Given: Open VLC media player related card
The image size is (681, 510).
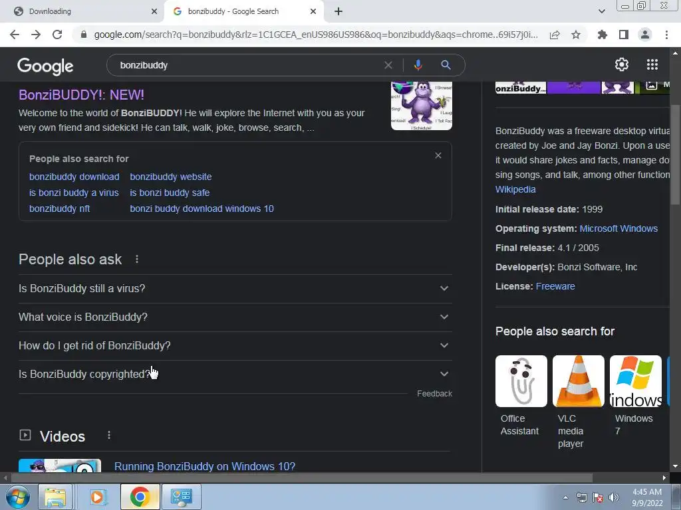Looking at the screenshot, I should click(x=578, y=402).
